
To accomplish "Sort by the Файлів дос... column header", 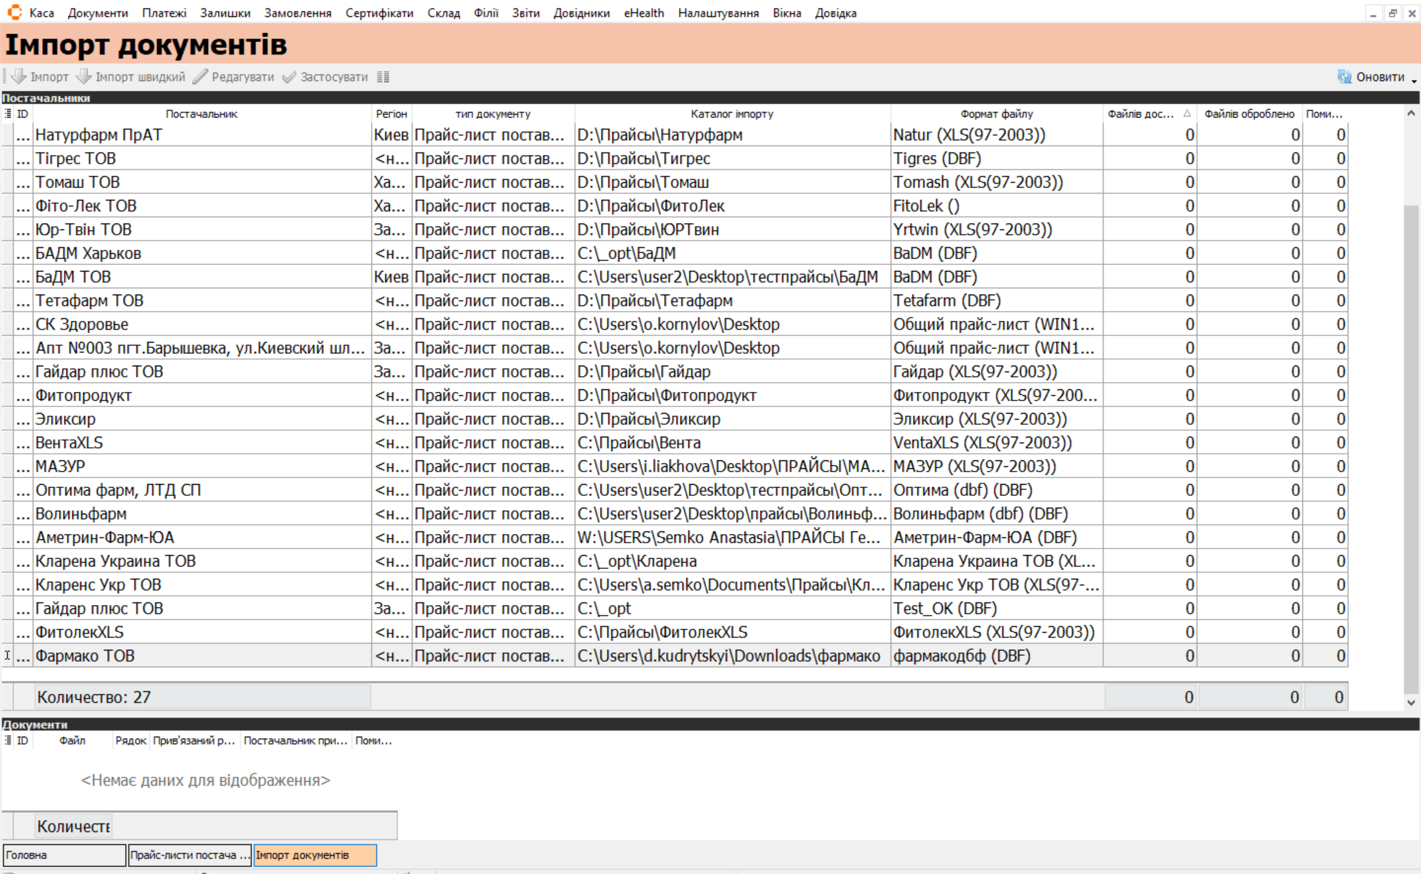I will (x=1141, y=114).
